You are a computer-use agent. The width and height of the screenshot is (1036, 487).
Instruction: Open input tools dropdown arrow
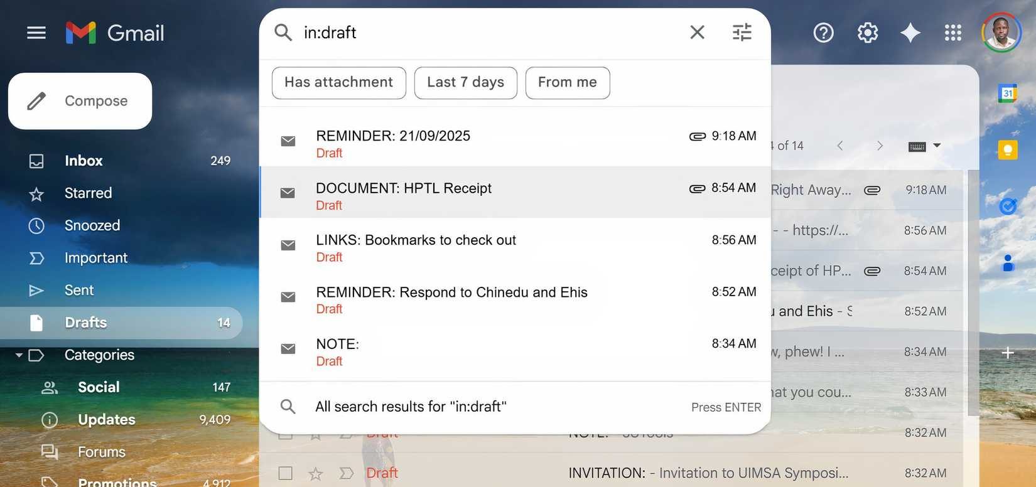937,146
